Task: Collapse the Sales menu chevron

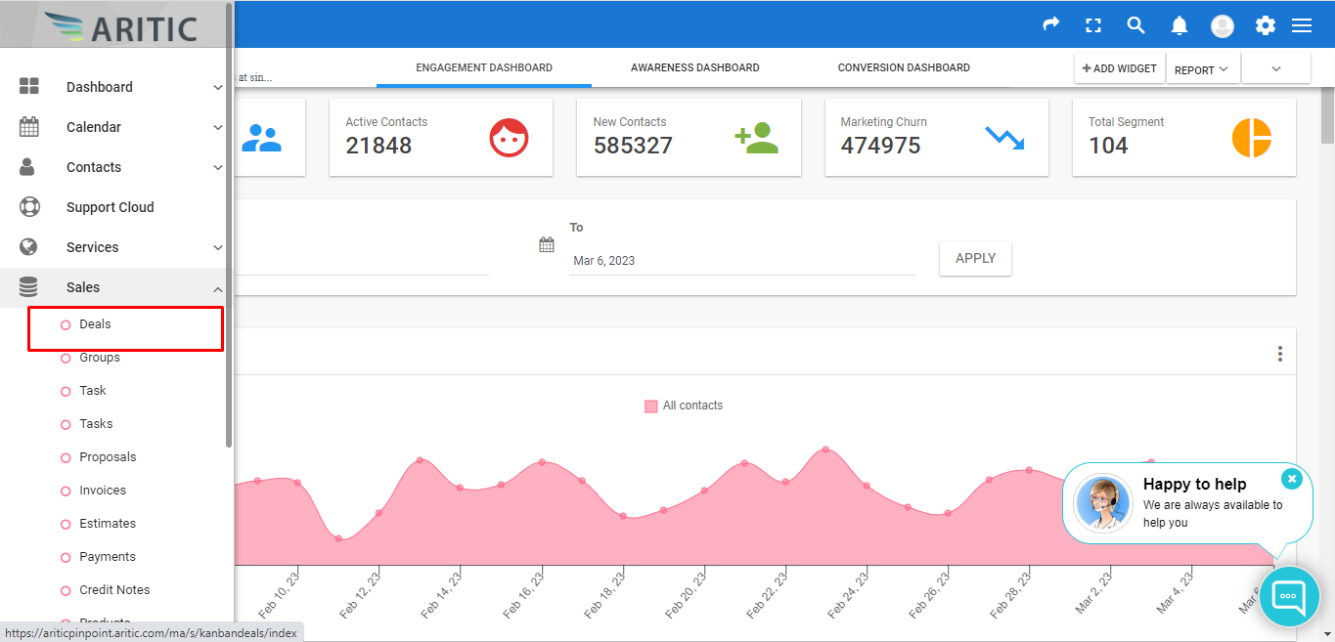Action: point(218,288)
